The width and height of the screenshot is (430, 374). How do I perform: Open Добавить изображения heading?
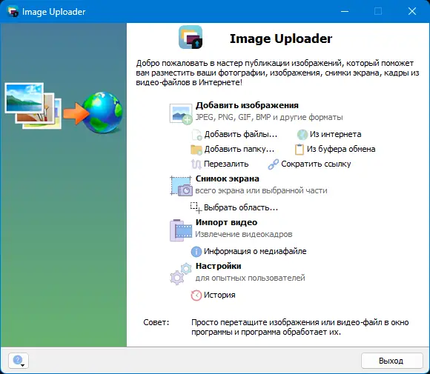click(247, 105)
